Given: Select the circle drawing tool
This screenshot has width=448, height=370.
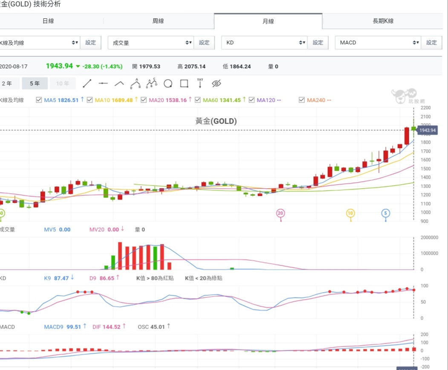Looking at the screenshot, I should pos(168,84).
